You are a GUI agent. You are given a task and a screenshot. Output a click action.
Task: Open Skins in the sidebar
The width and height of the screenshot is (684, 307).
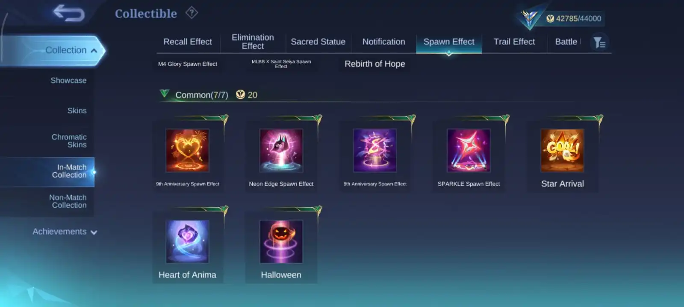[77, 111]
